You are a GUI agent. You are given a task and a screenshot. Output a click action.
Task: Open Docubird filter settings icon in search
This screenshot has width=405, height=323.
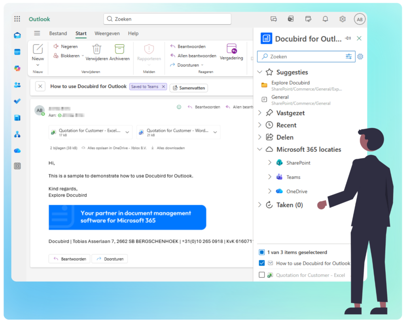coord(348,56)
